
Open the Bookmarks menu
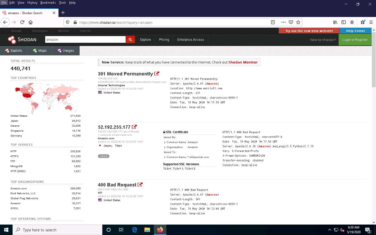48,3
